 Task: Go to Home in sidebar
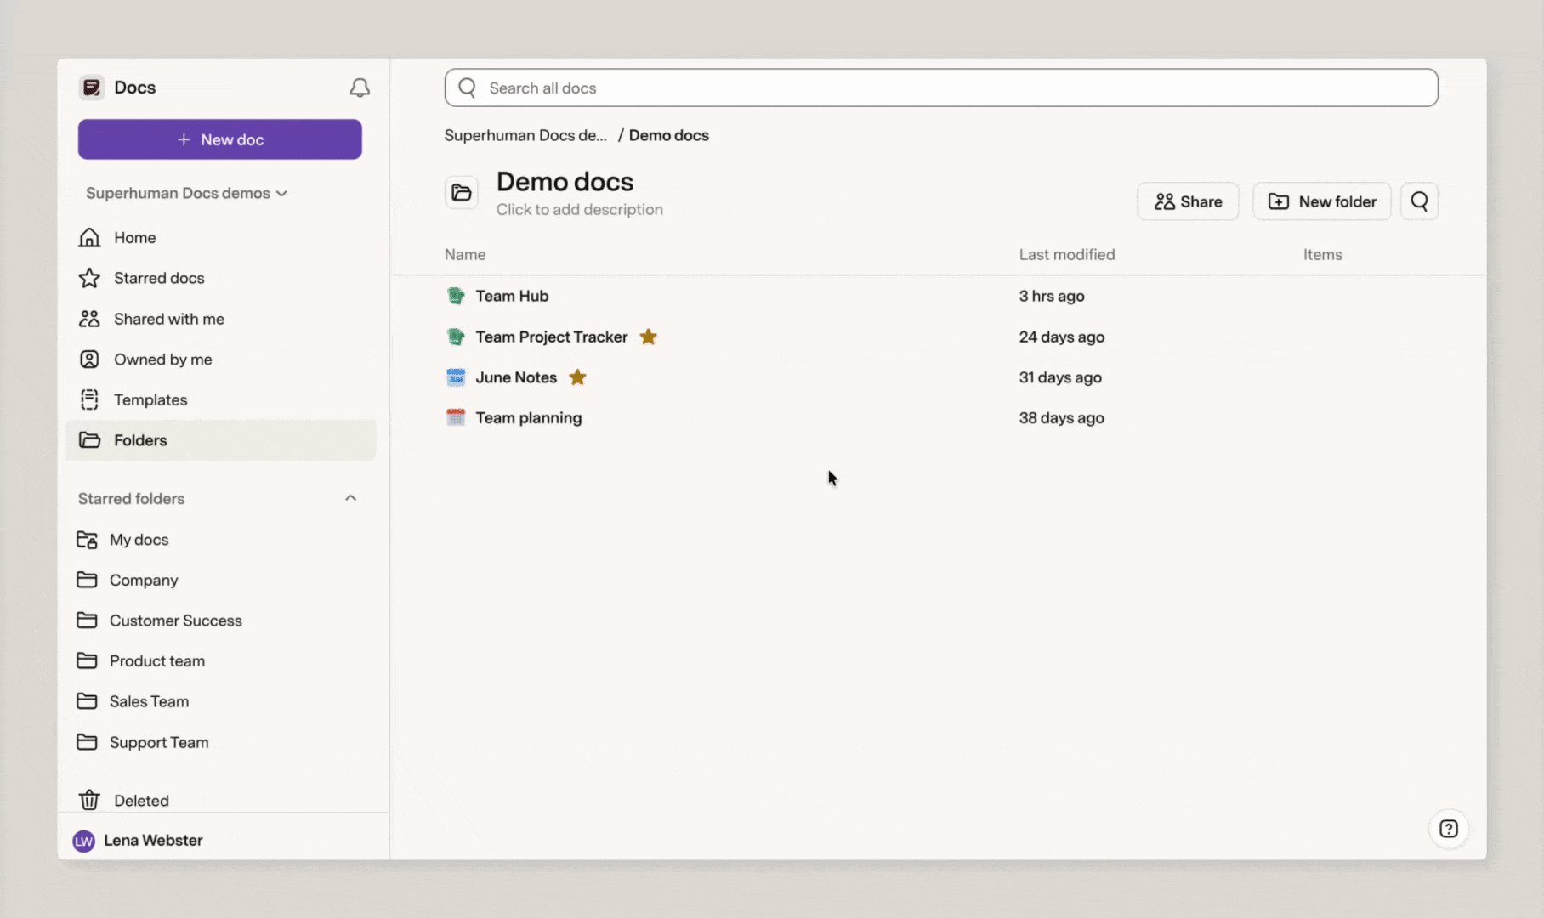click(x=220, y=237)
